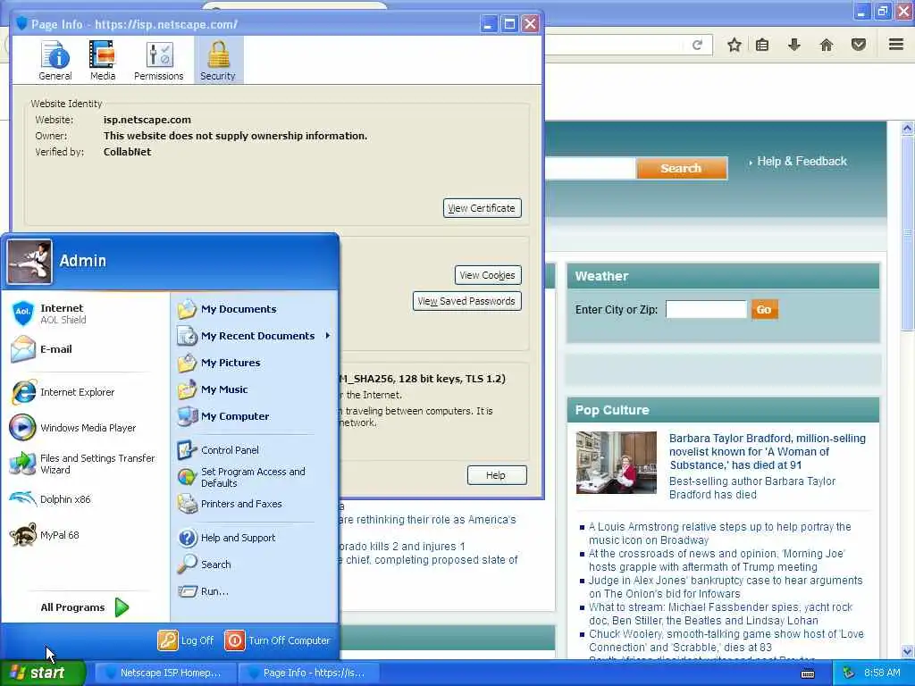Image resolution: width=915 pixels, height=686 pixels.
Task: Open What to stream article link
Action: (721, 614)
